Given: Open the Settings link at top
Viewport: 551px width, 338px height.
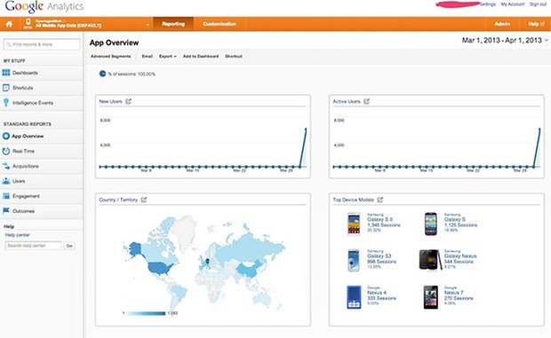Looking at the screenshot, I should click(488, 4).
